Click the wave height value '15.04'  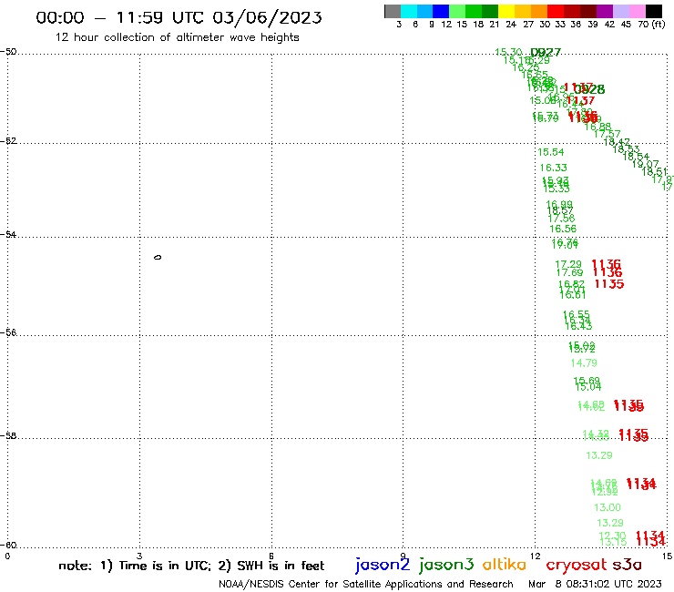[x=588, y=387]
